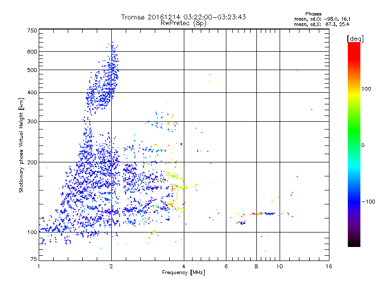The height and width of the screenshot is (290, 387).
Task: Click x-axis tick label '8'
Action: [256, 266]
